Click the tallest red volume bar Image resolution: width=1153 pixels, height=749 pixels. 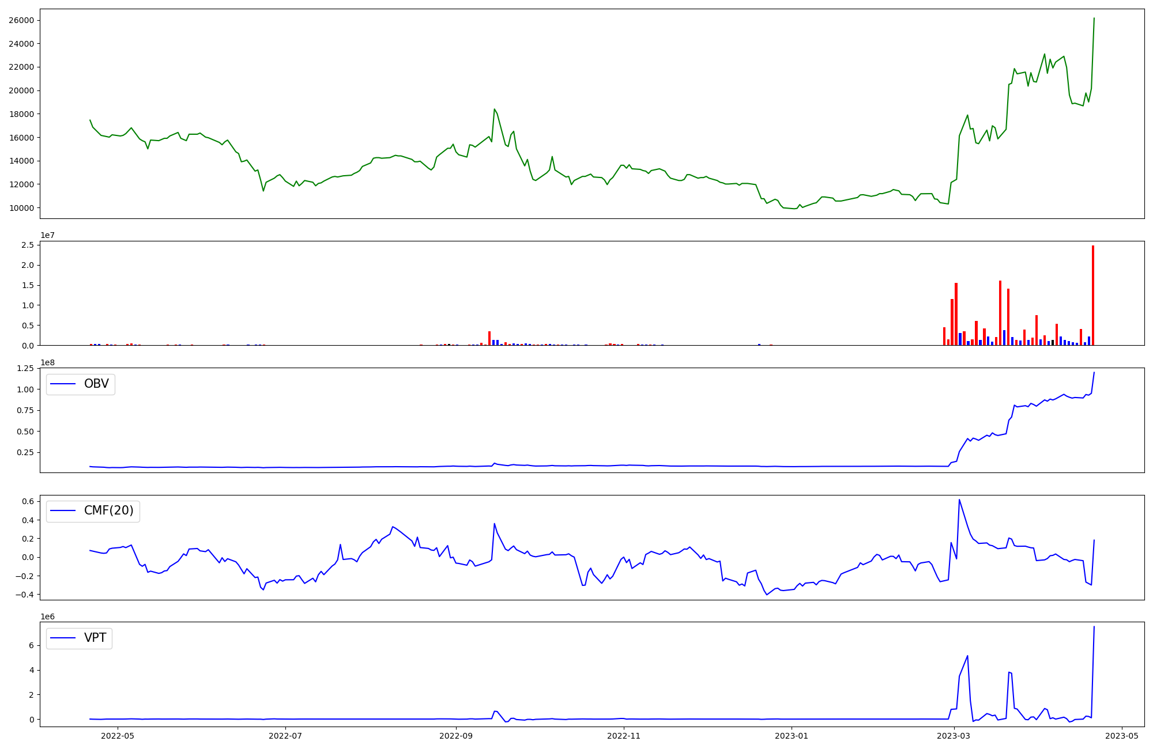[x=1092, y=295]
